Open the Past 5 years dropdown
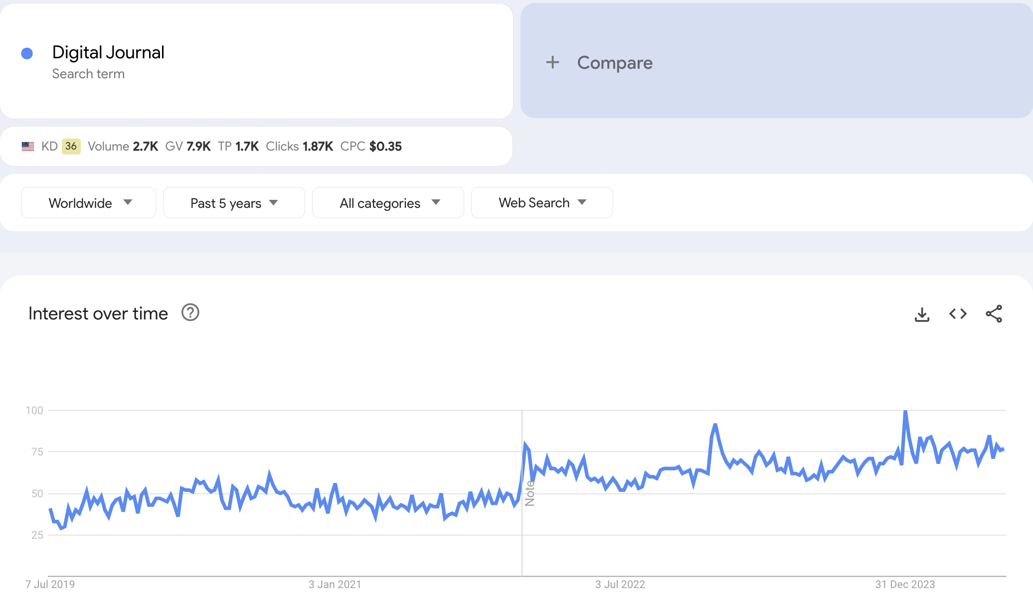This screenshot has width=1033, height=608. (234, 203)
